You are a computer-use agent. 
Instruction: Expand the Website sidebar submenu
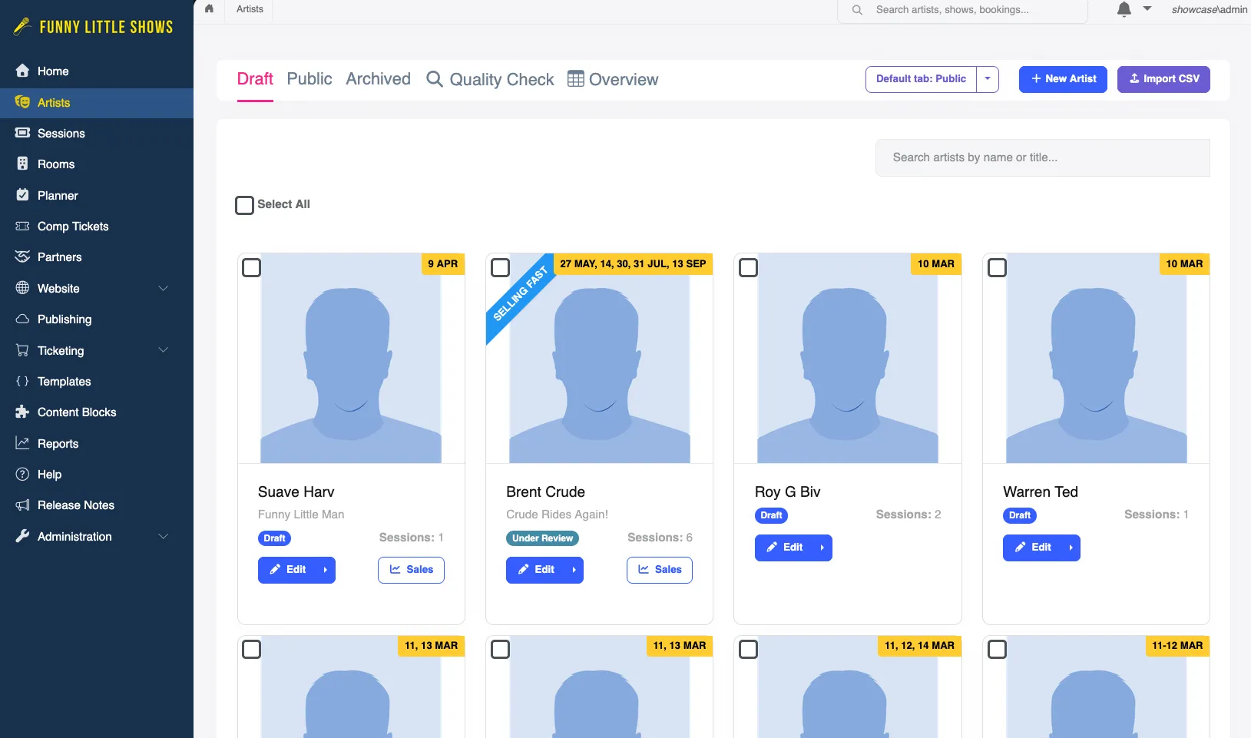click(x=163, y=288)
